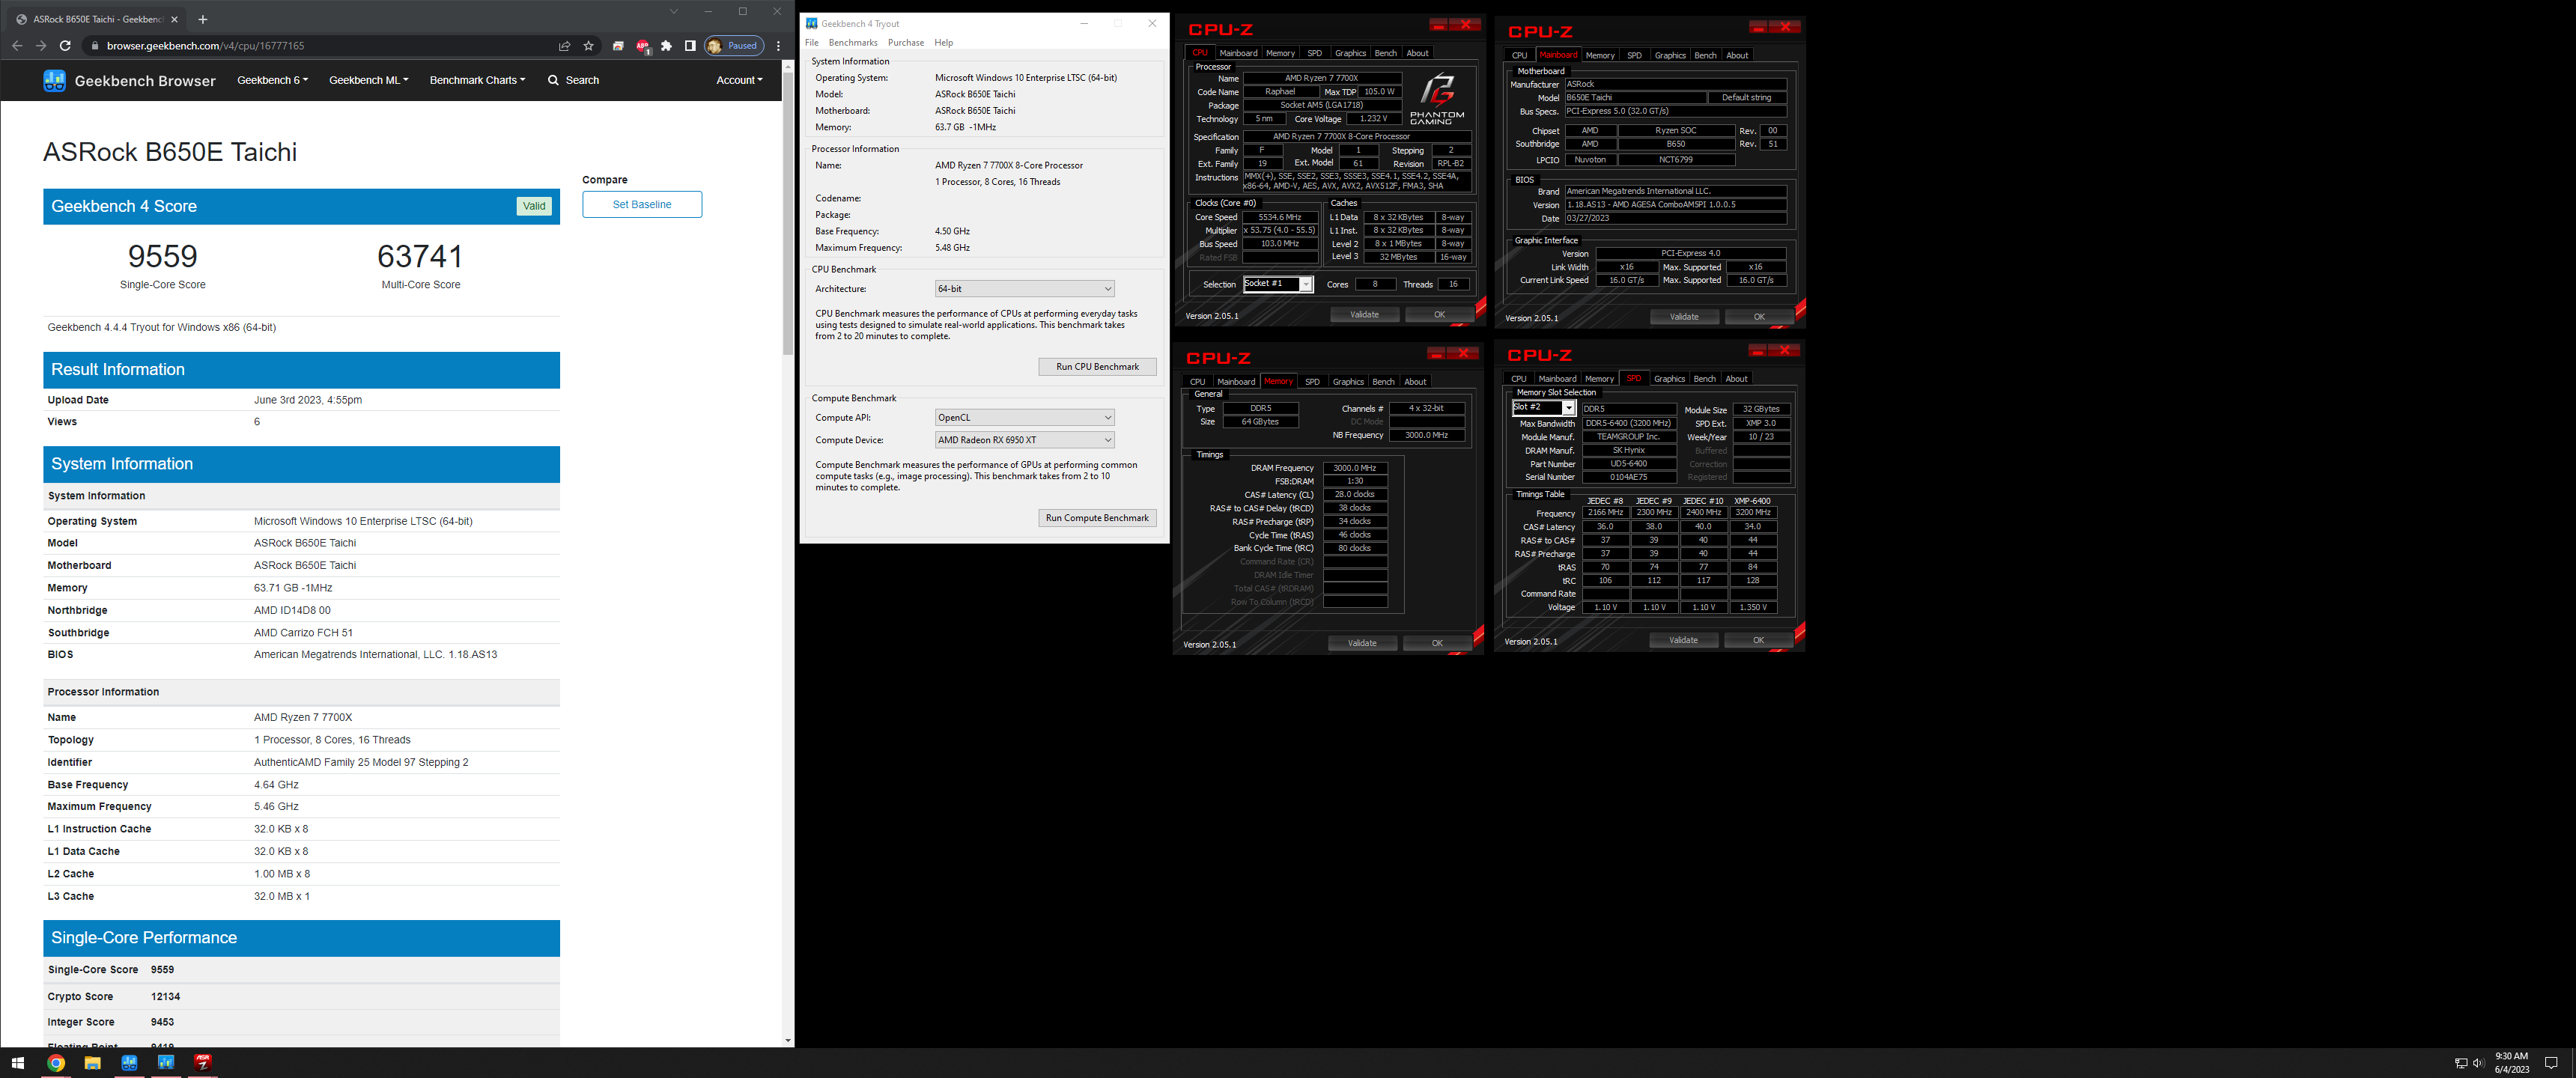Viewport: 2576px width, 1078px height.
Task: Click Validate in CPU-Z Memory window
Action: tap(1362, 643)
